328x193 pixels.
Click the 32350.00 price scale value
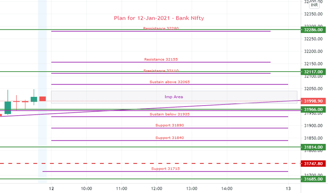coord(313,14)
